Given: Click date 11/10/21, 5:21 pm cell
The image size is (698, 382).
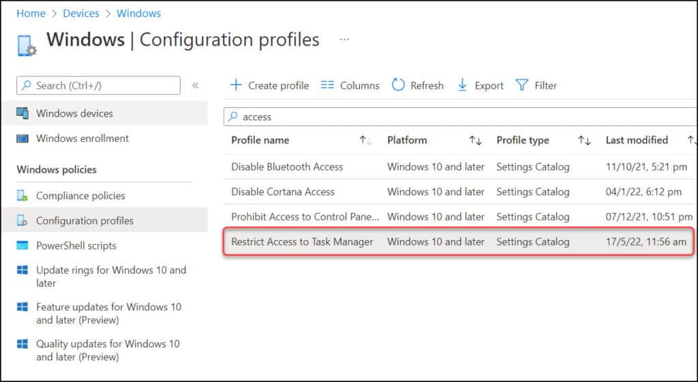Looking at the screenshot, I should [x=646, y=166].
